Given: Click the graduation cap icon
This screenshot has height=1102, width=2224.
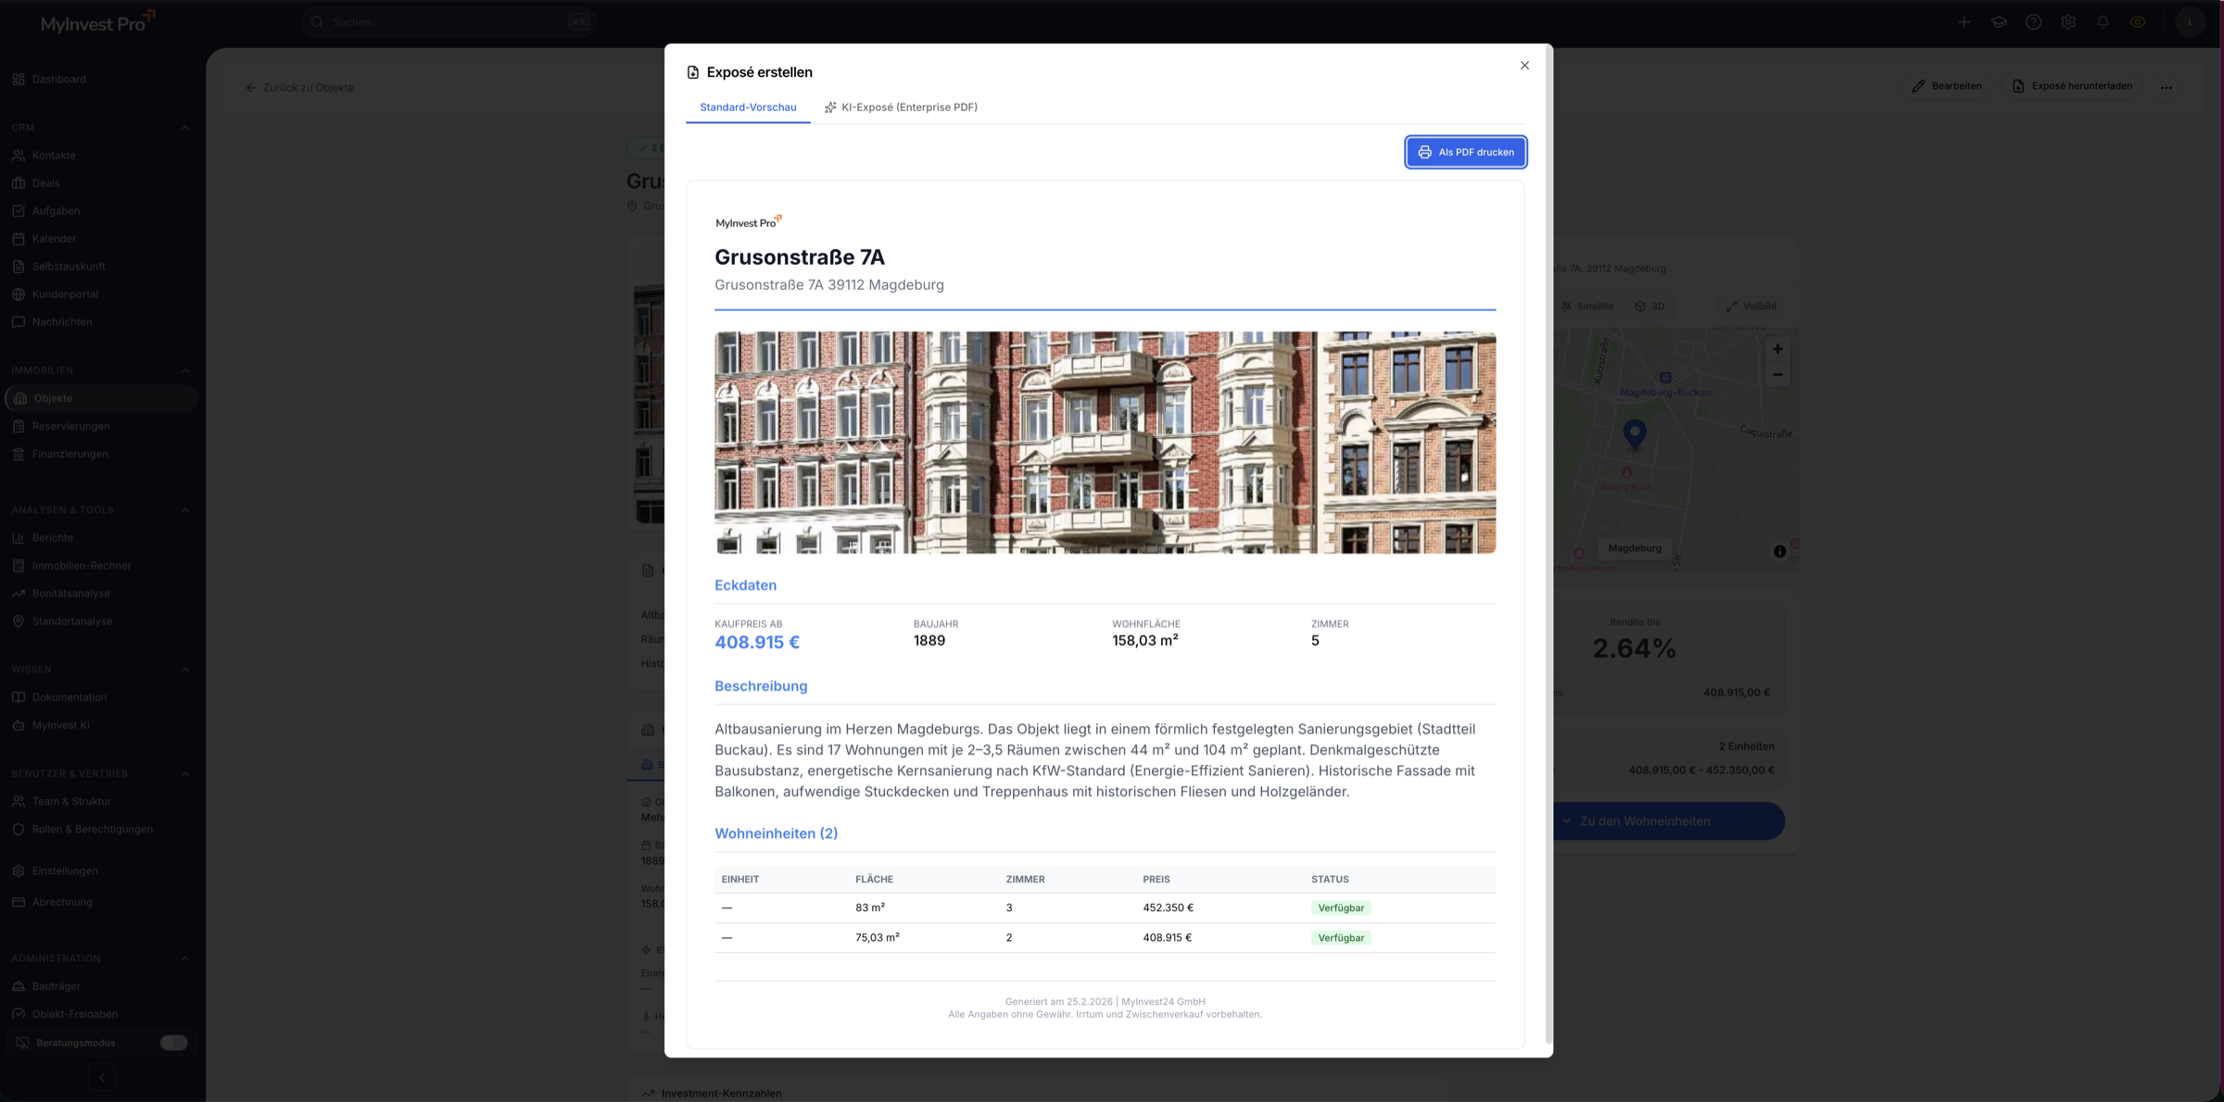Looking at the screenshot, I should click(1999, 22).
